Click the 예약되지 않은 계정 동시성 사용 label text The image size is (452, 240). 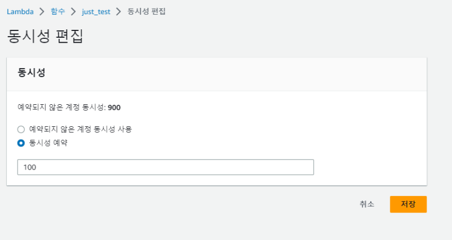pyautogui.click(x=80, y=129)
